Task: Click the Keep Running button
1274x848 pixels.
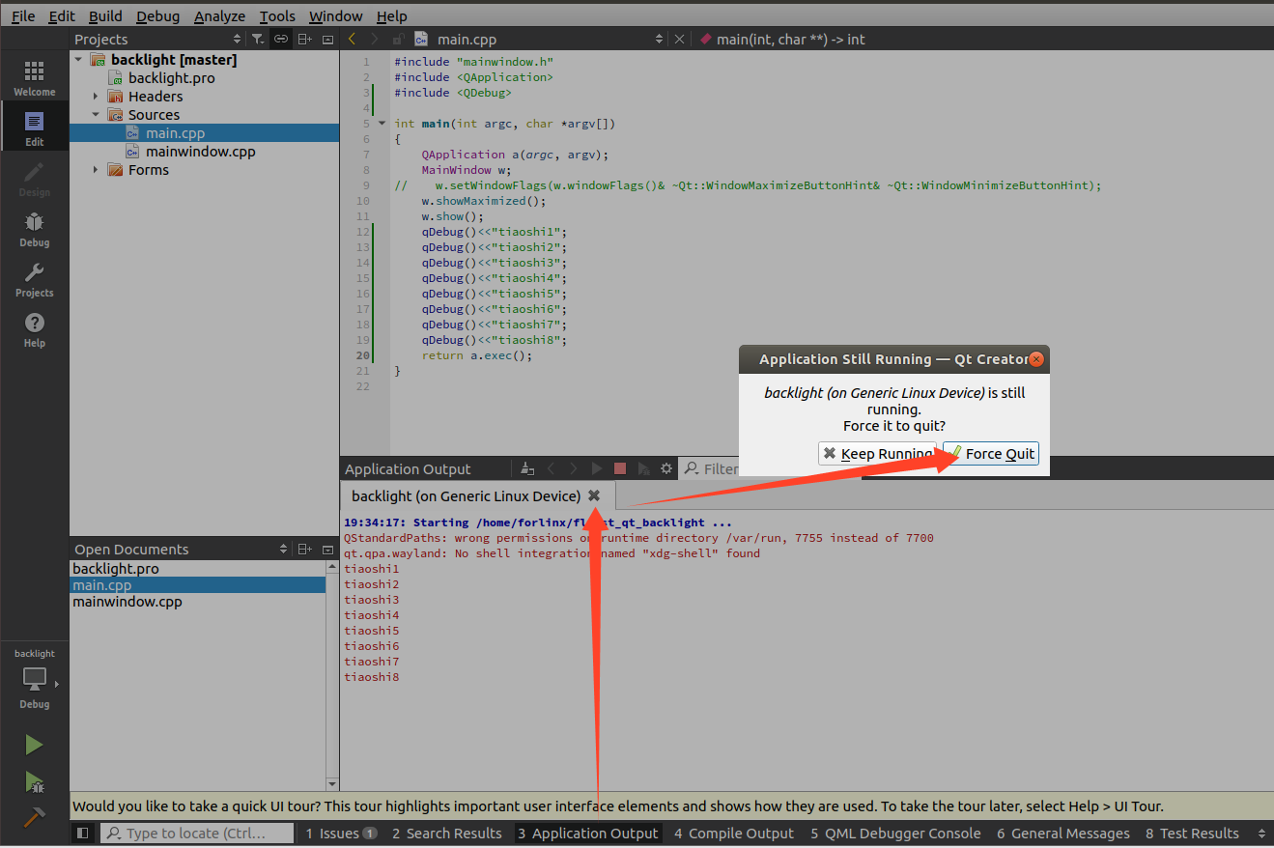Action: (x=877, y=454)
